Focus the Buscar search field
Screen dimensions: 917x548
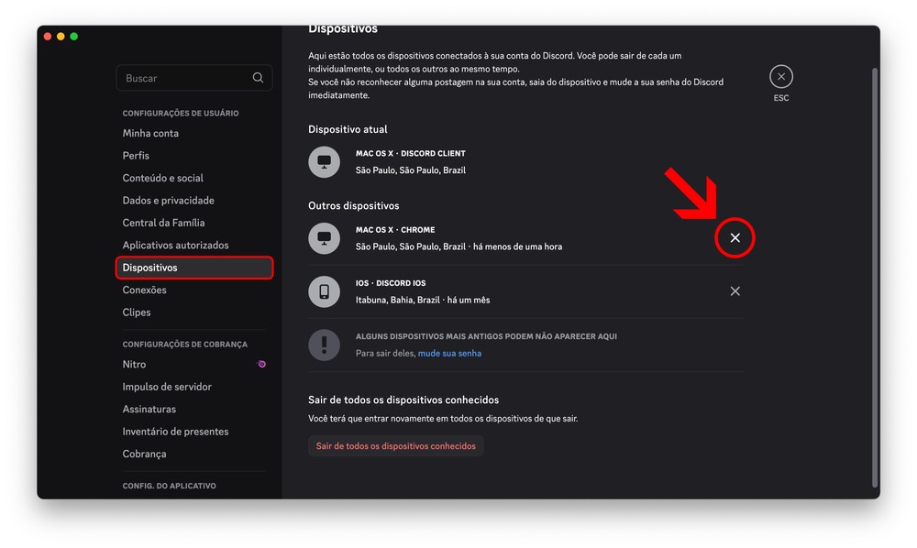point(194,78)
